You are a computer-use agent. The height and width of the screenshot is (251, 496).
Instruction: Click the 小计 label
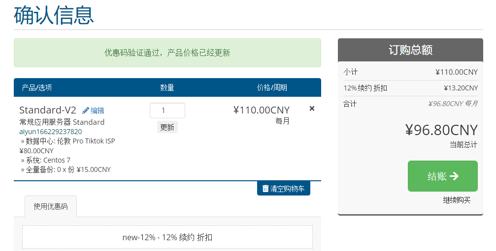pos(351,72)
